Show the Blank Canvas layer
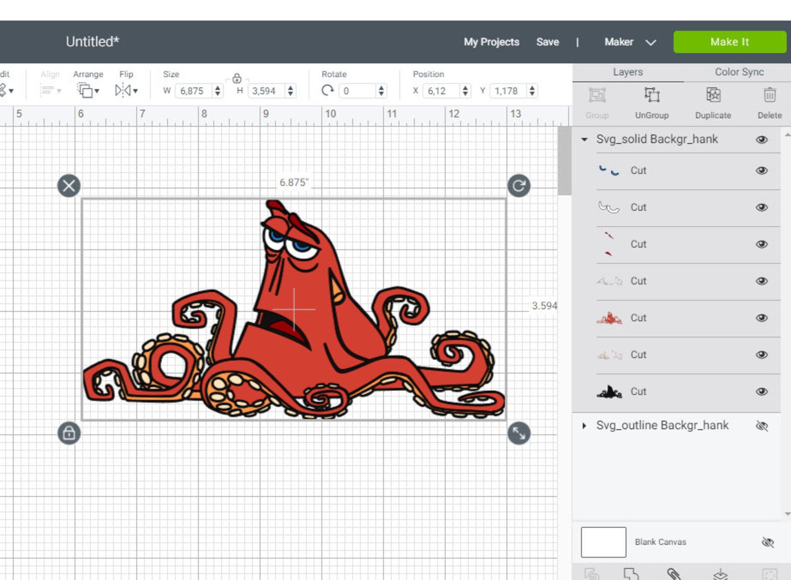Image resolution: width=791 pixels, height=580 pixels. [768, 542]
